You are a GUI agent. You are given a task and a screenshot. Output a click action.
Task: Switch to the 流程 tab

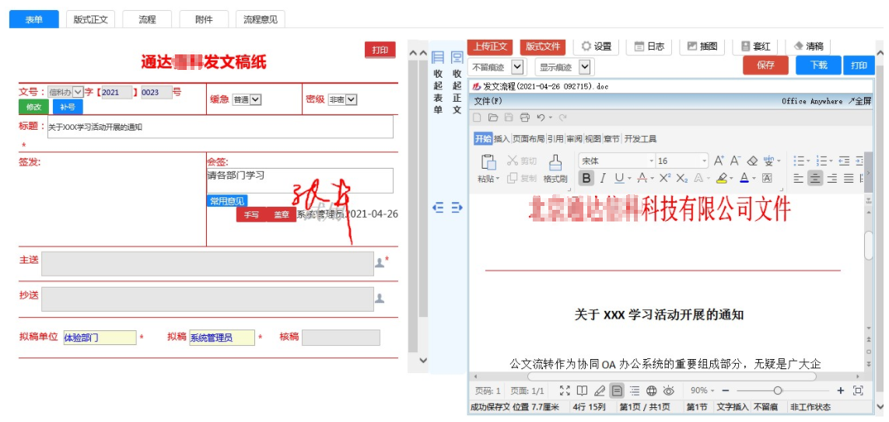[147, 19]
